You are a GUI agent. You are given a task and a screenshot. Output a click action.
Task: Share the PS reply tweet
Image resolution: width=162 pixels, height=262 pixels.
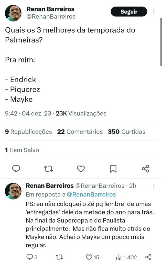click(x=148, y=257)
